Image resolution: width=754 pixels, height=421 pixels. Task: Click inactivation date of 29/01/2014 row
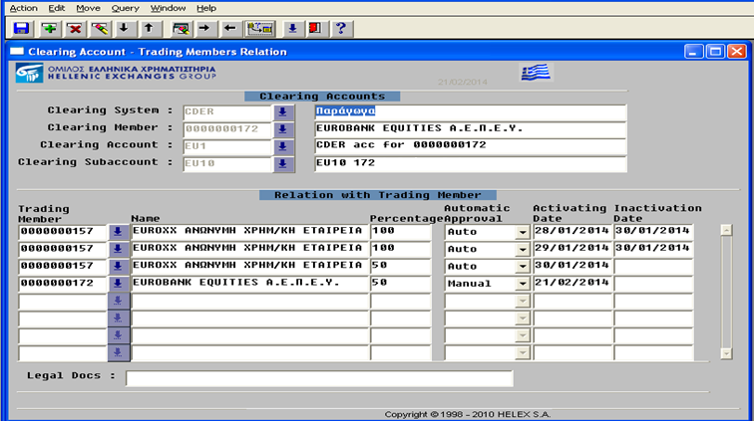pyautogui.click(x=653, y=249)
